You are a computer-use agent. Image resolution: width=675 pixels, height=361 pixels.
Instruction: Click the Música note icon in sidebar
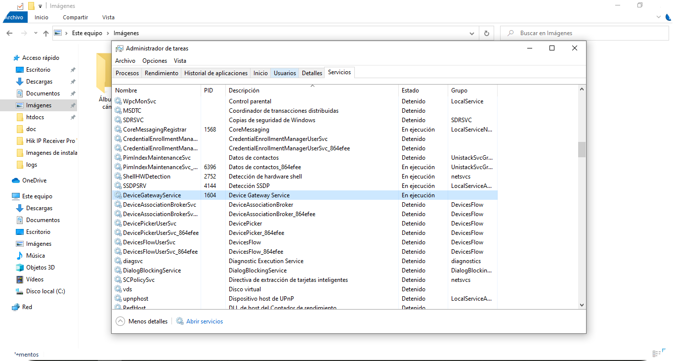(20, 256)
